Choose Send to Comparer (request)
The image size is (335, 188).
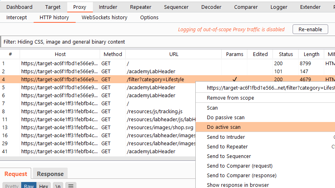(265, 166)
